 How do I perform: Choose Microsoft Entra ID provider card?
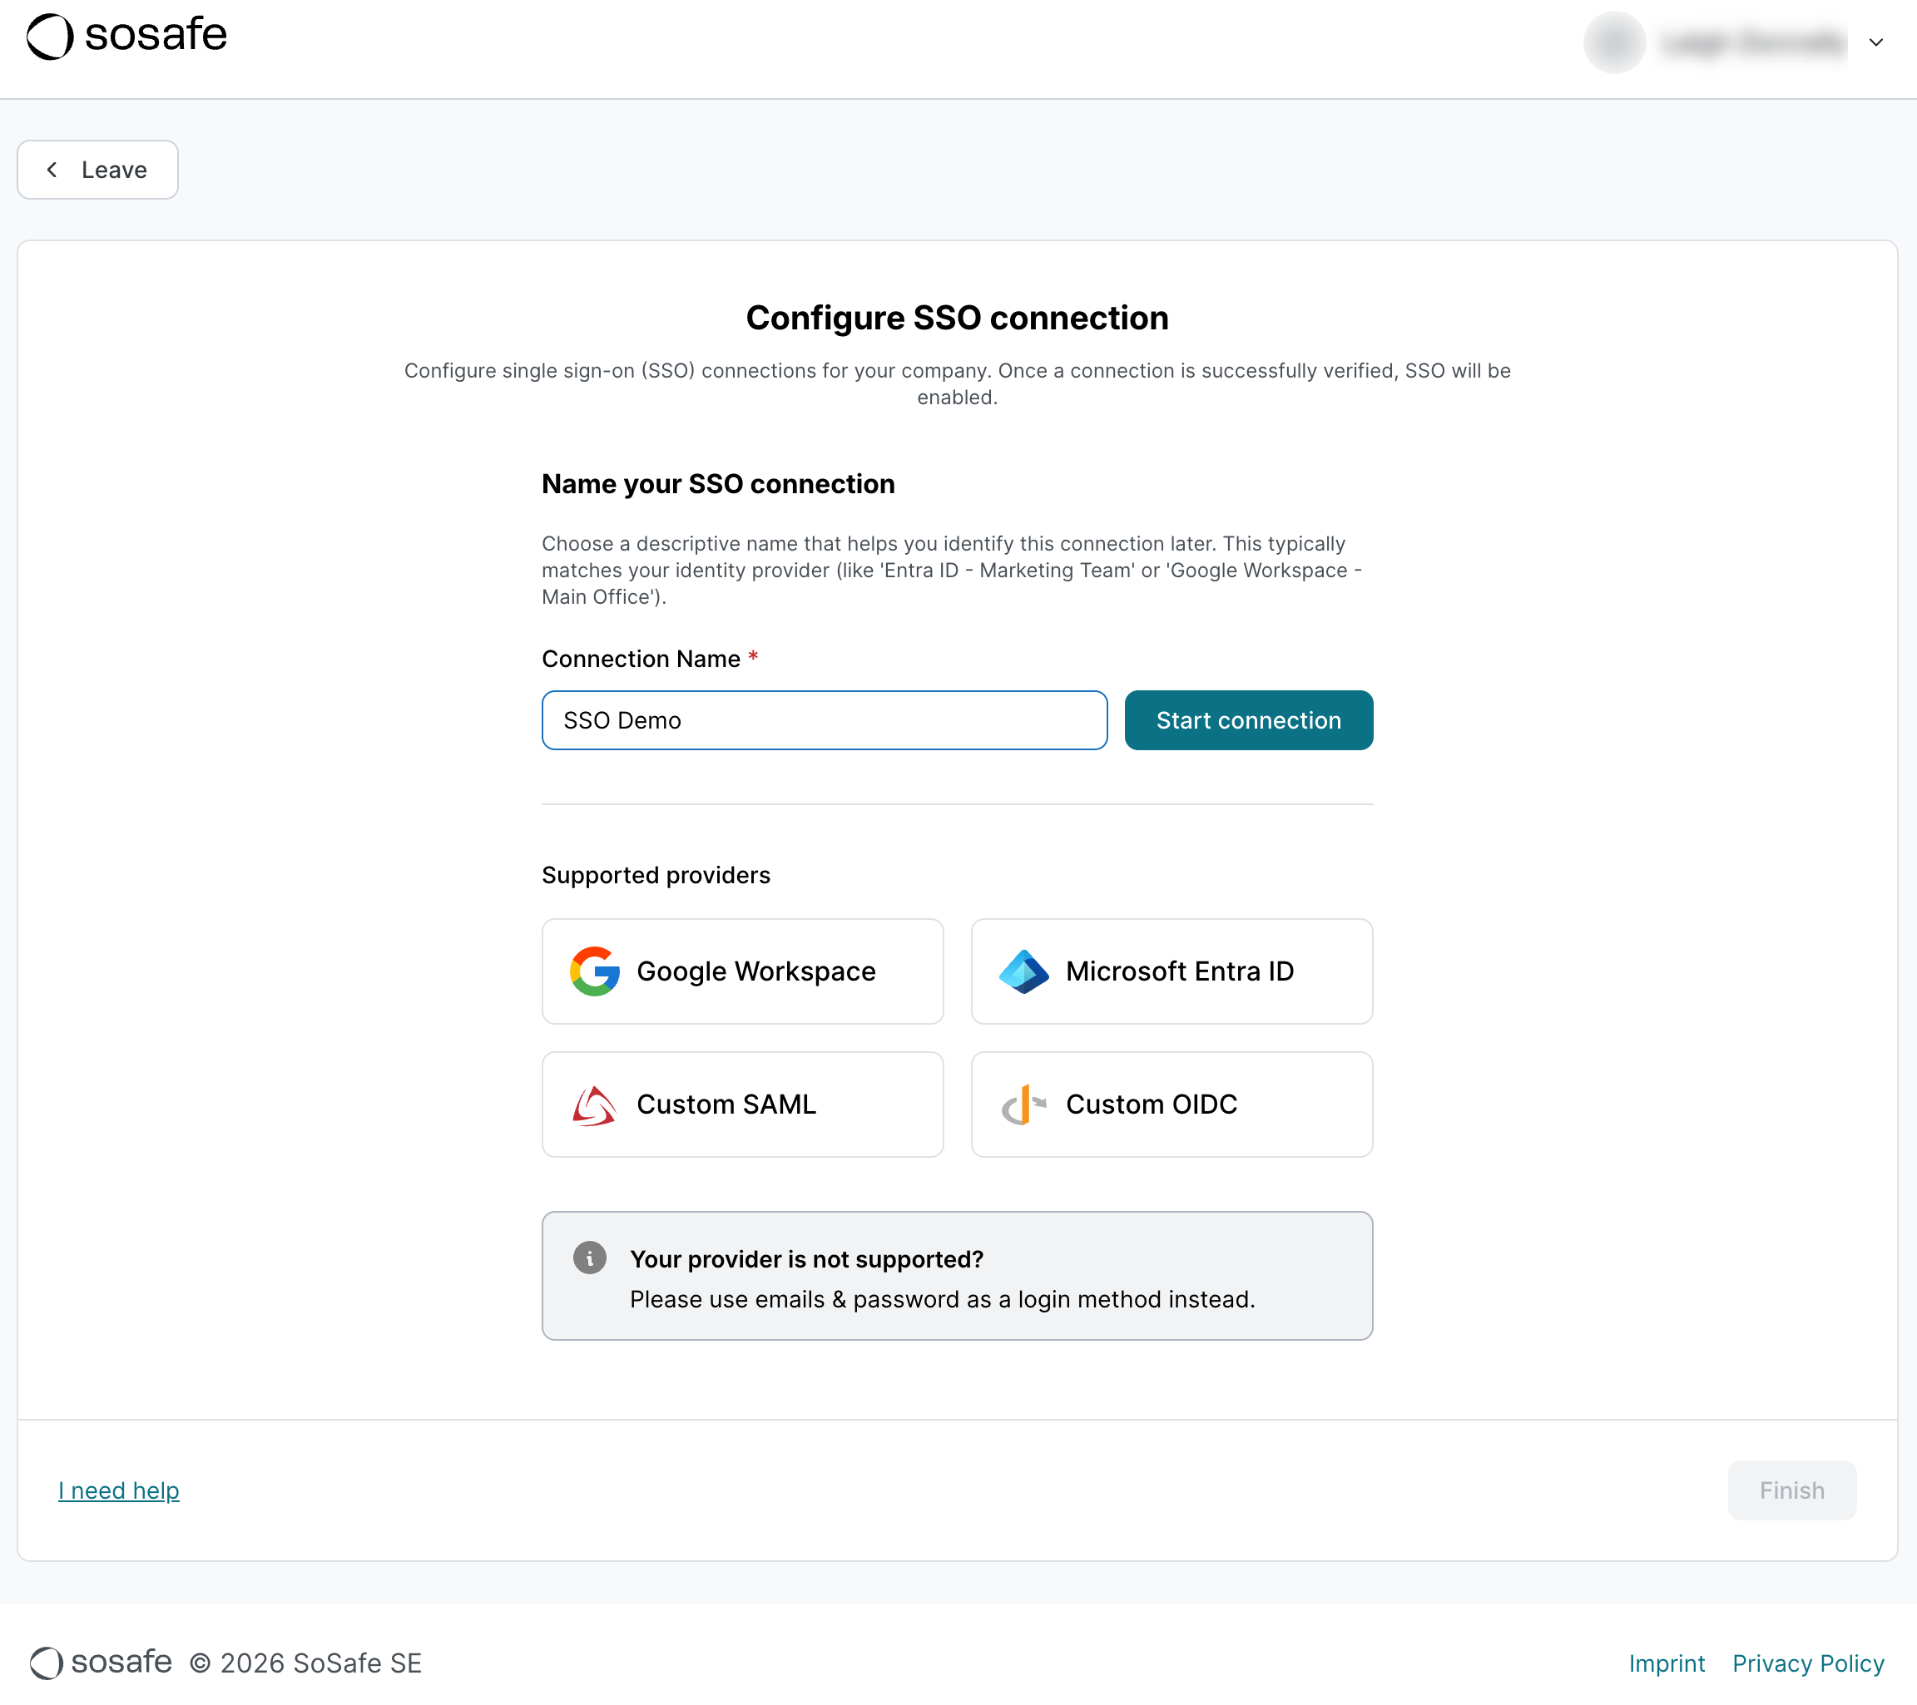pos(1171,971)
